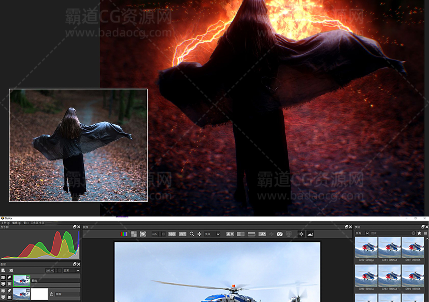Toggle the top layer's lightning effect button
This screenshot has width=429, height=302.
[9, 278]
